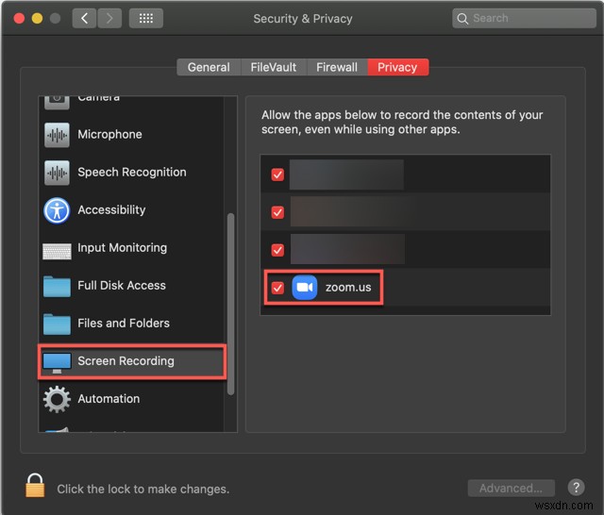
Task: Select Automation in the sidebar list
Action: coord(131,399)
